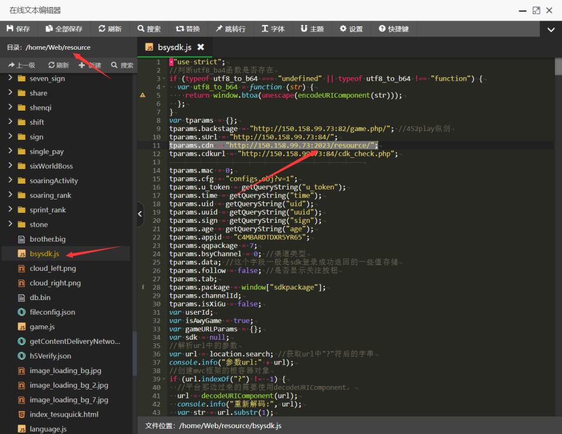The width and height of the screenshot is (562, 434).
Task: Click the Refresh (刷新) toolbar button
Action: [x=109, y=29]
